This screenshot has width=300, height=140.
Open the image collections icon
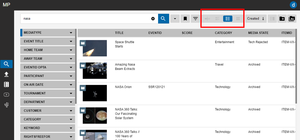click(x=292, y=19)
